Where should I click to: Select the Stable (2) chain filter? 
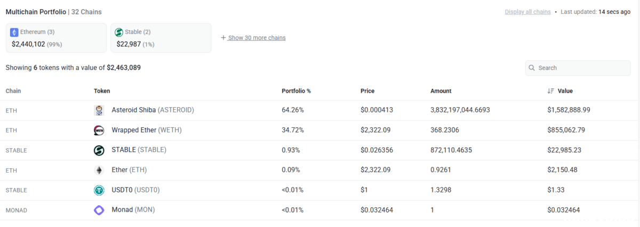(x=160, y=38)
